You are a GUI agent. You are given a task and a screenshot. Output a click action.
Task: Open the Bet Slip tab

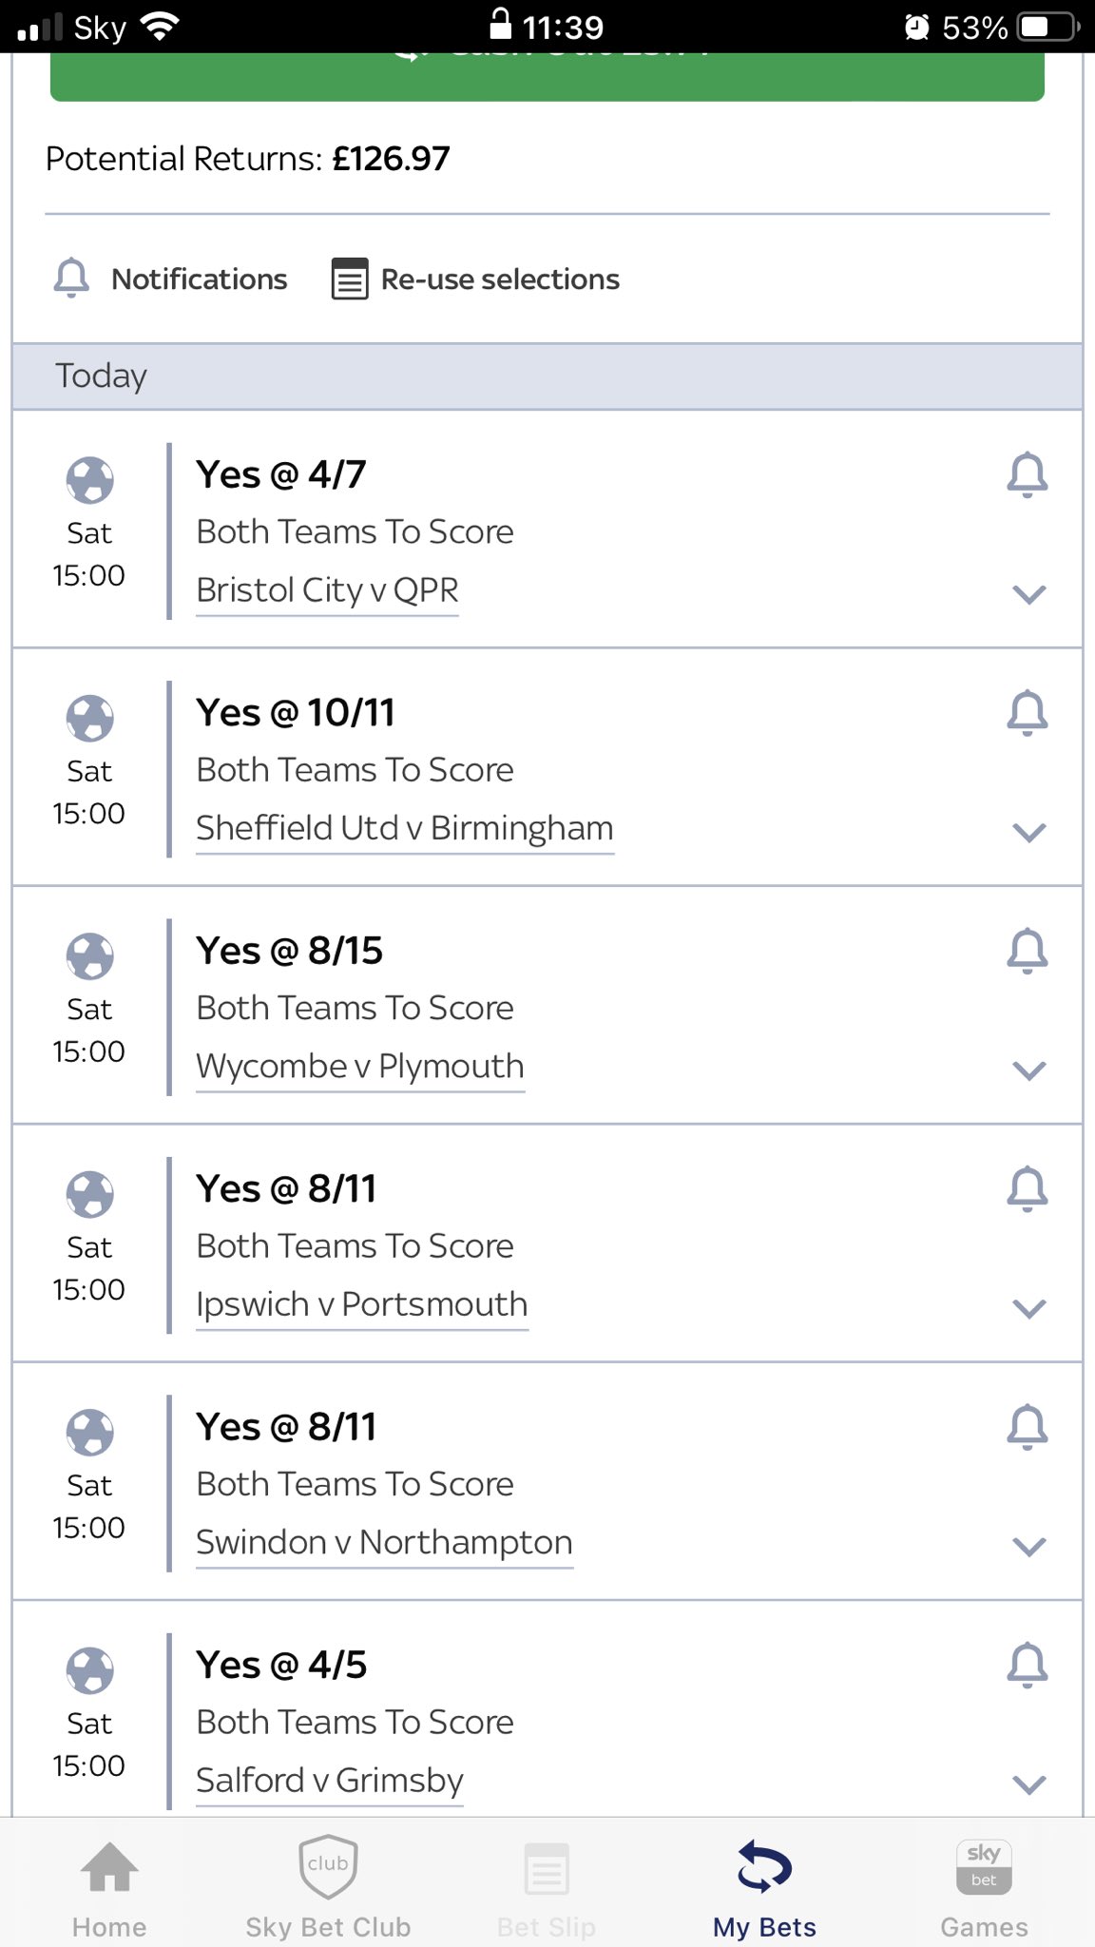(x=547, y=1886)
